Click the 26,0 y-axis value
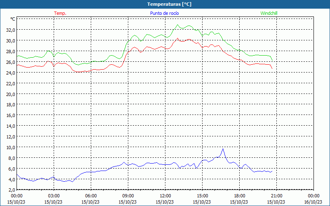Image resolution: width=330 pixels, height=206 pixels. click(11, 62)
